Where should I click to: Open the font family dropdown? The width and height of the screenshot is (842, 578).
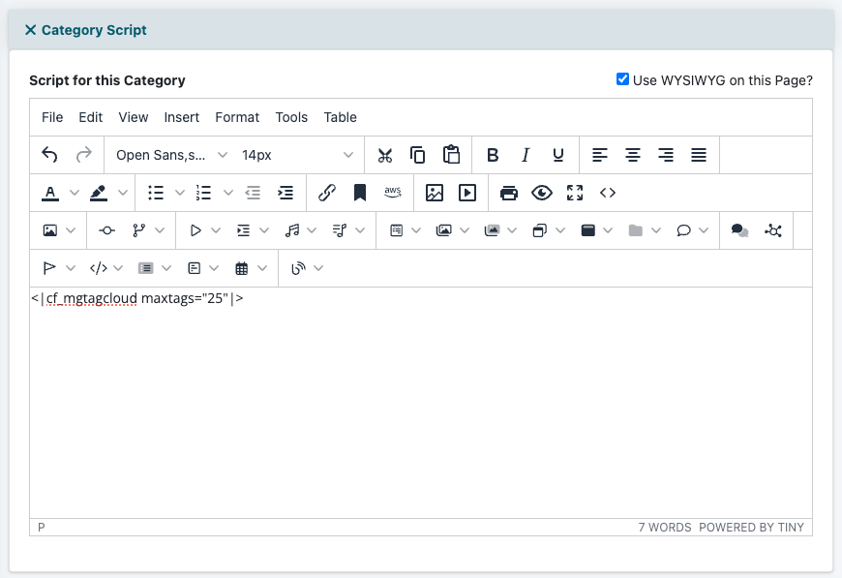click(x=171, y=155)
